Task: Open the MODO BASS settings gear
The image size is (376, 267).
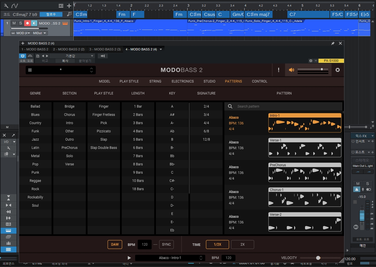Action: pyautogui.click(x=338, y=70)
